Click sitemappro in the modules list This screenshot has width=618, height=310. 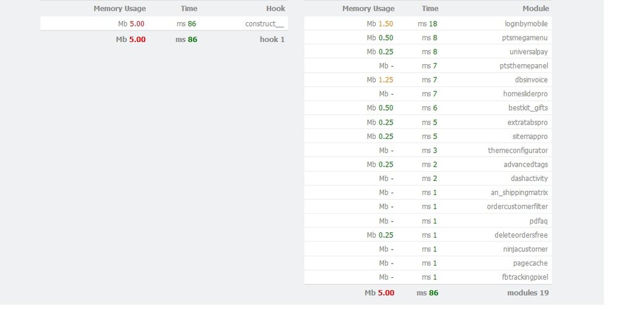(530, 136)
